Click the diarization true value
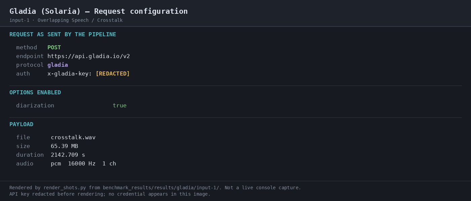Viewport: 471px width, 201px height. click(x=119, y=106)
